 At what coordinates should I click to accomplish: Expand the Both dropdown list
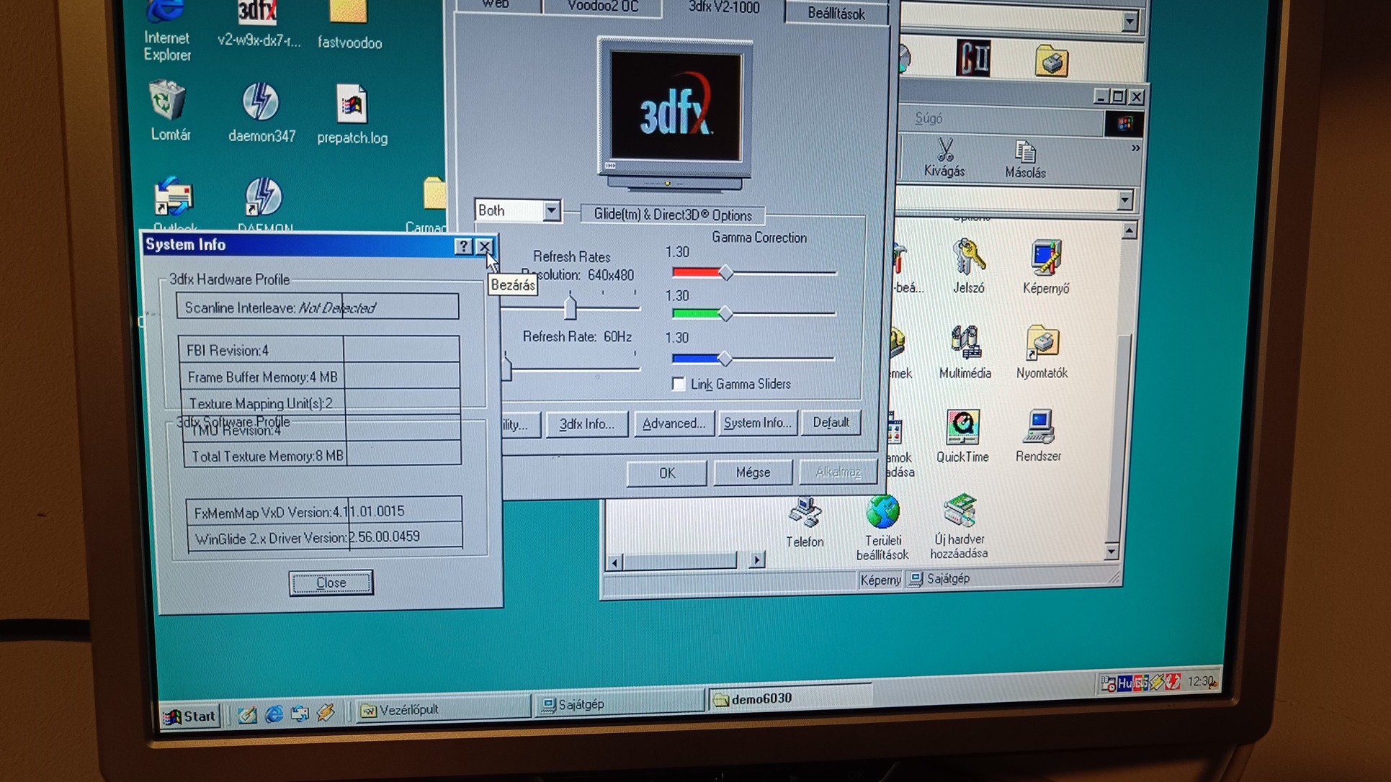tap(551, 211)
